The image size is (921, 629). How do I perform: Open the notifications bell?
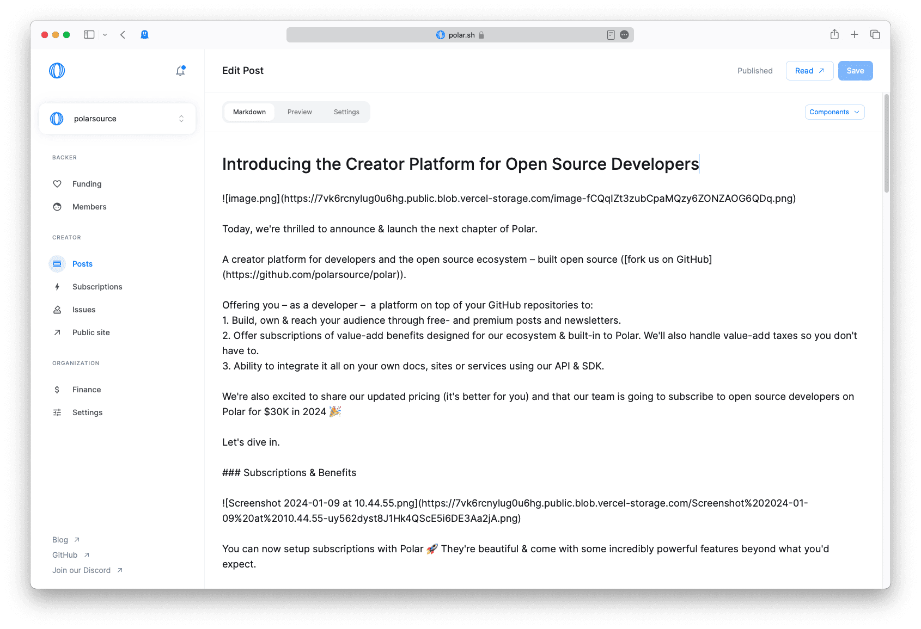coord(181,71)
